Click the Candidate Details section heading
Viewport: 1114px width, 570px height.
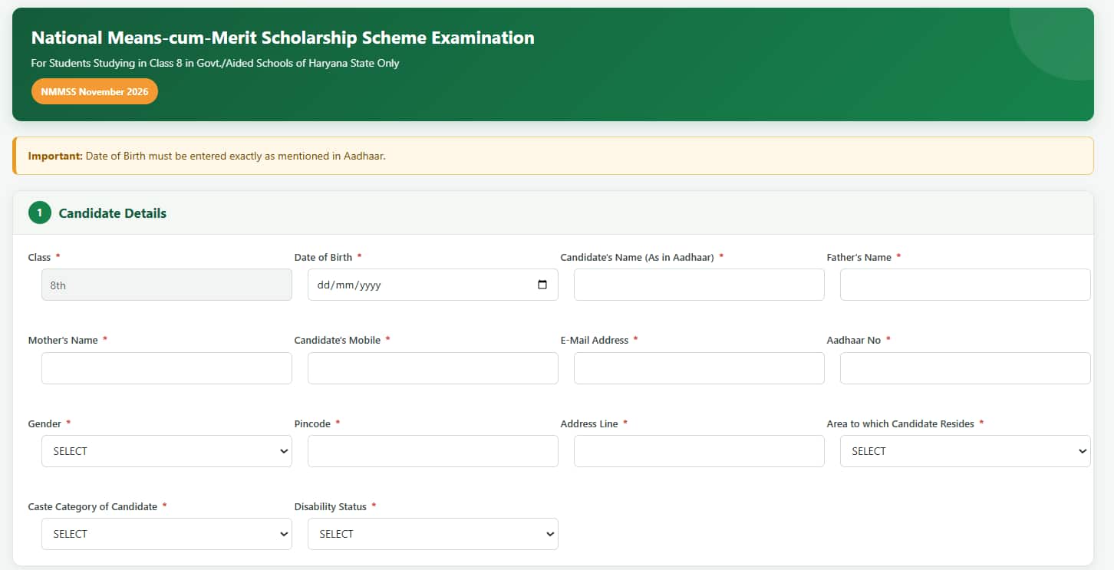point(113,213)
